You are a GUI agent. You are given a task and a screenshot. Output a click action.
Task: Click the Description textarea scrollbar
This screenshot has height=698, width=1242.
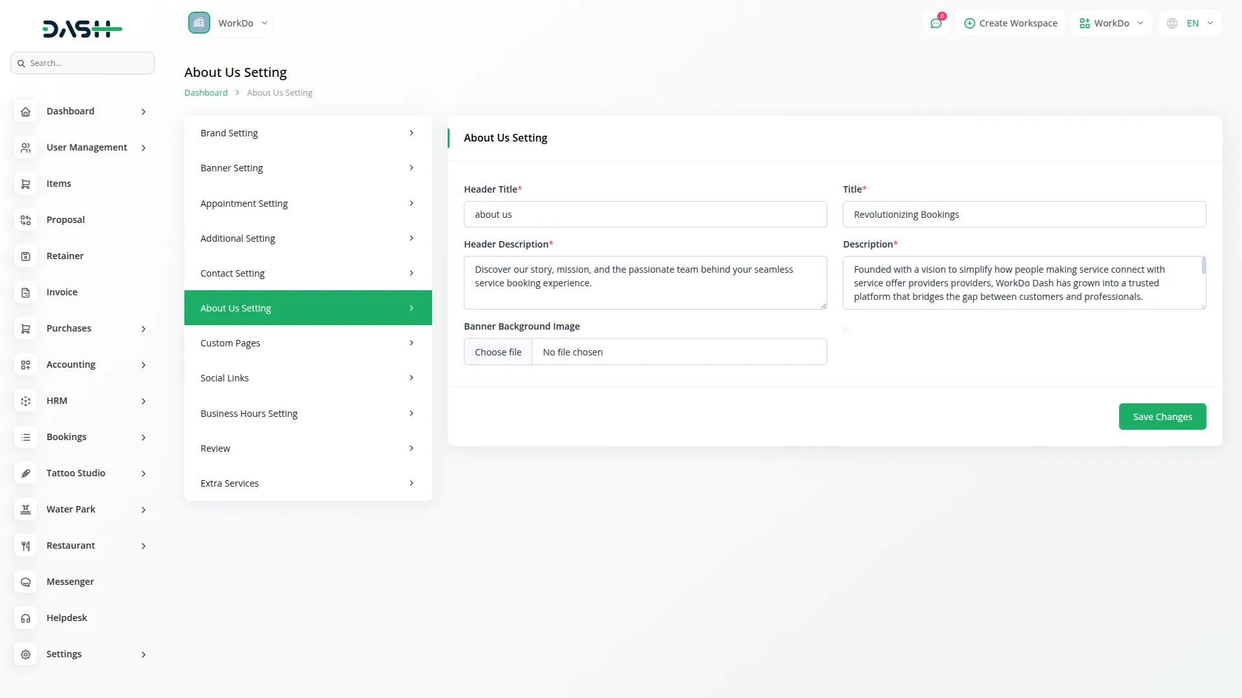pyautogui.click(x=1203, y=266)
